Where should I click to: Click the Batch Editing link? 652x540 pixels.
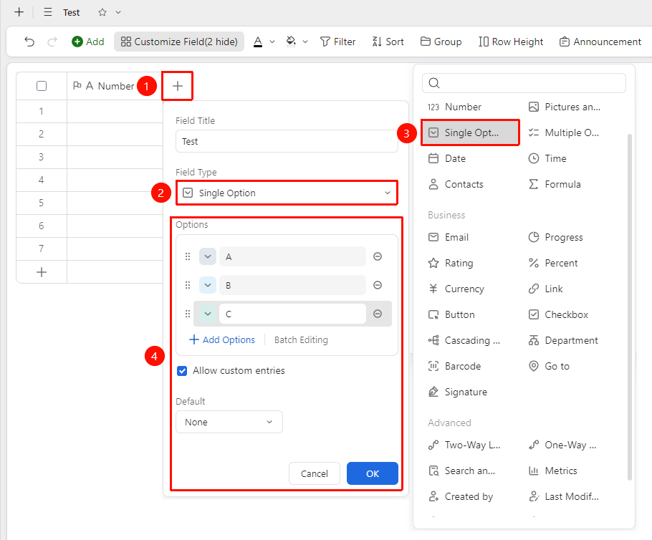(301, 340)
